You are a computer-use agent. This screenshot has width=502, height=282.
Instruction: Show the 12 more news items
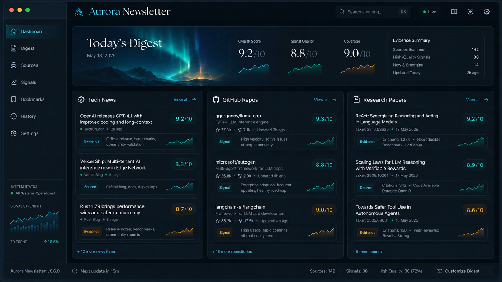pyautogui.click(x=96, y=252)
